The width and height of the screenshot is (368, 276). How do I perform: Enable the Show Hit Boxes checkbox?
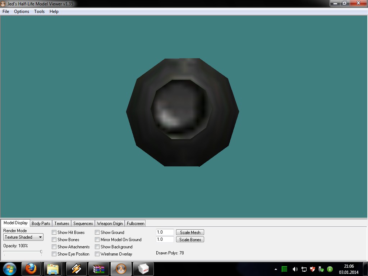click(54, 233)
